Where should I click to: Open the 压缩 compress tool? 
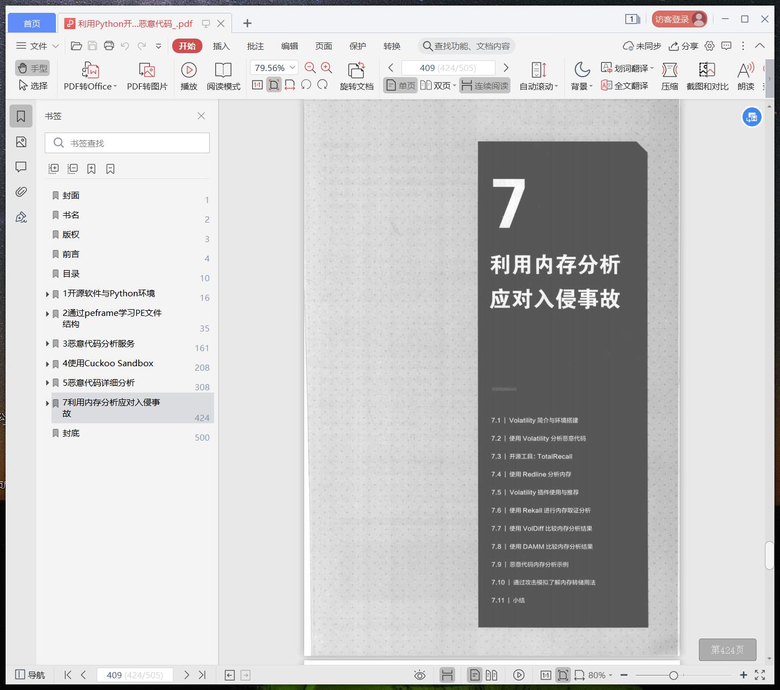(x=669, y=76)
